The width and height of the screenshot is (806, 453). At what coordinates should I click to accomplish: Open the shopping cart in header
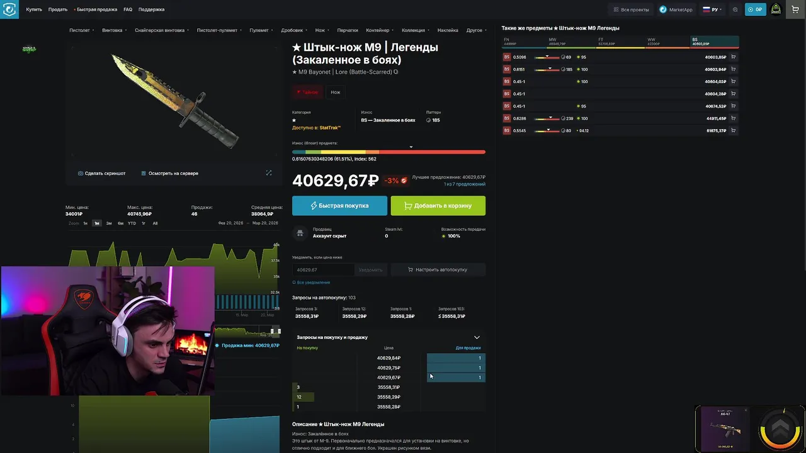795,9
